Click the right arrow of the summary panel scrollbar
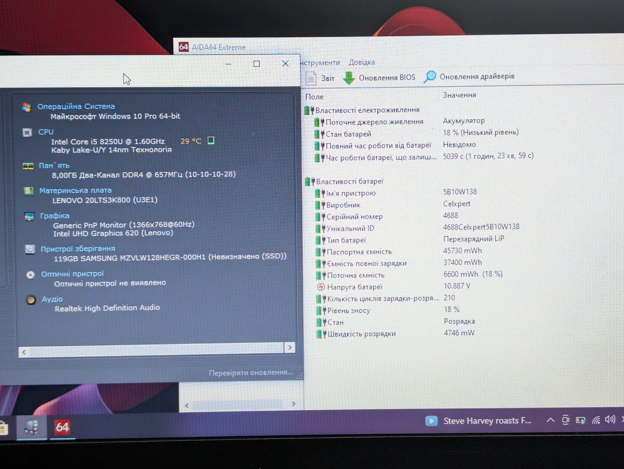This screenshot has width=624, height=469. (x=290, y=347)
